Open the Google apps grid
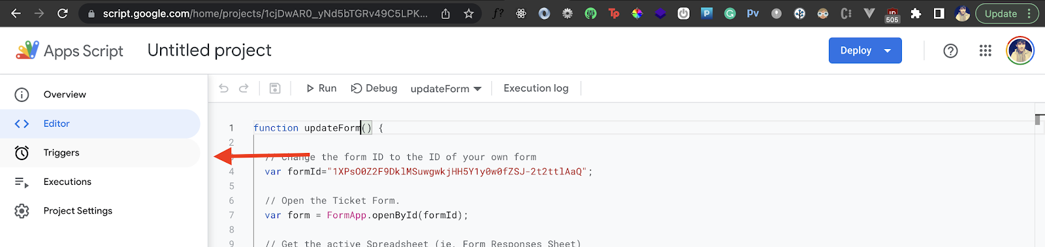1045x247 pixels. [x=986, y=50]
